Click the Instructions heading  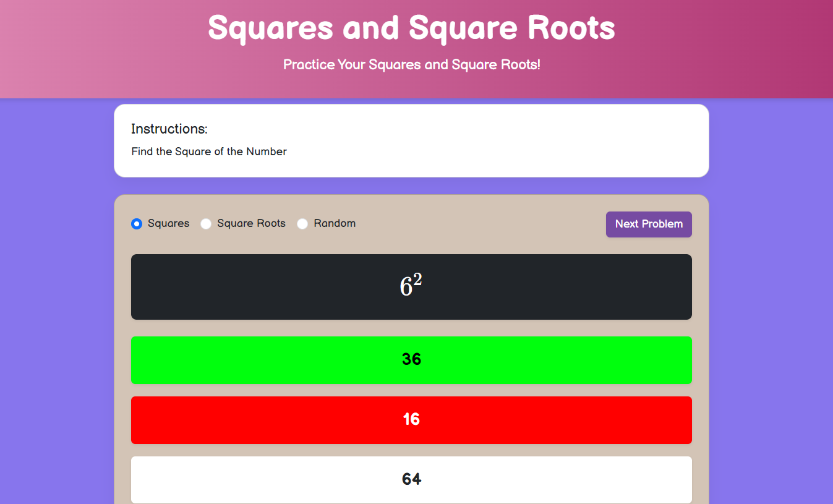(169, 129)
